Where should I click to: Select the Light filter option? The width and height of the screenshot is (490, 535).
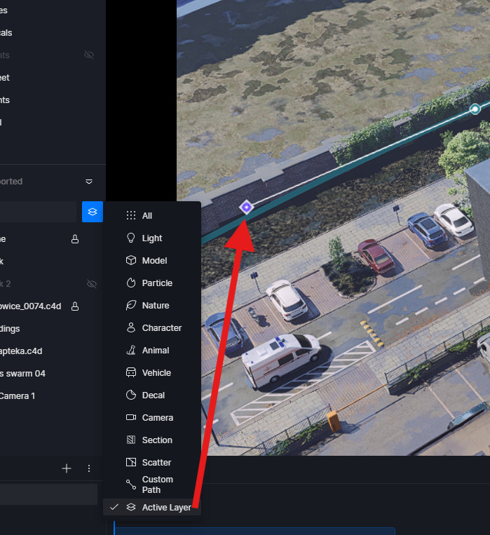(151, 238)
